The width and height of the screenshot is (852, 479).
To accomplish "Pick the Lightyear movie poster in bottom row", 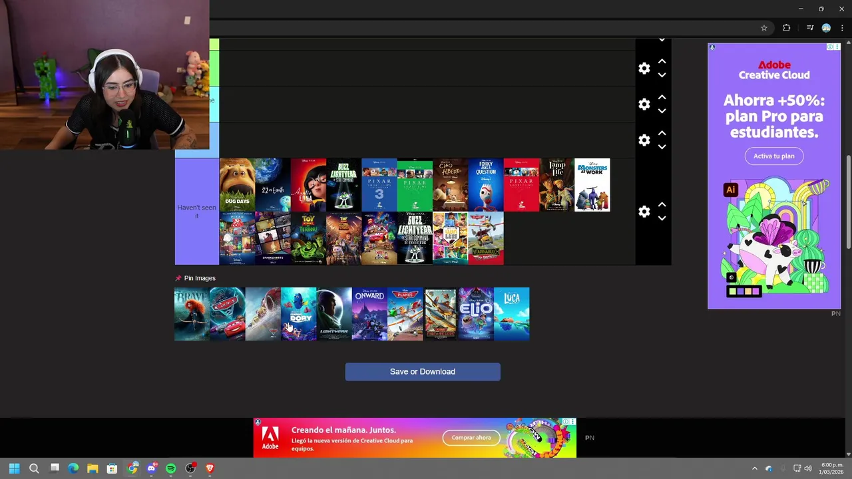I will point(334,314).
